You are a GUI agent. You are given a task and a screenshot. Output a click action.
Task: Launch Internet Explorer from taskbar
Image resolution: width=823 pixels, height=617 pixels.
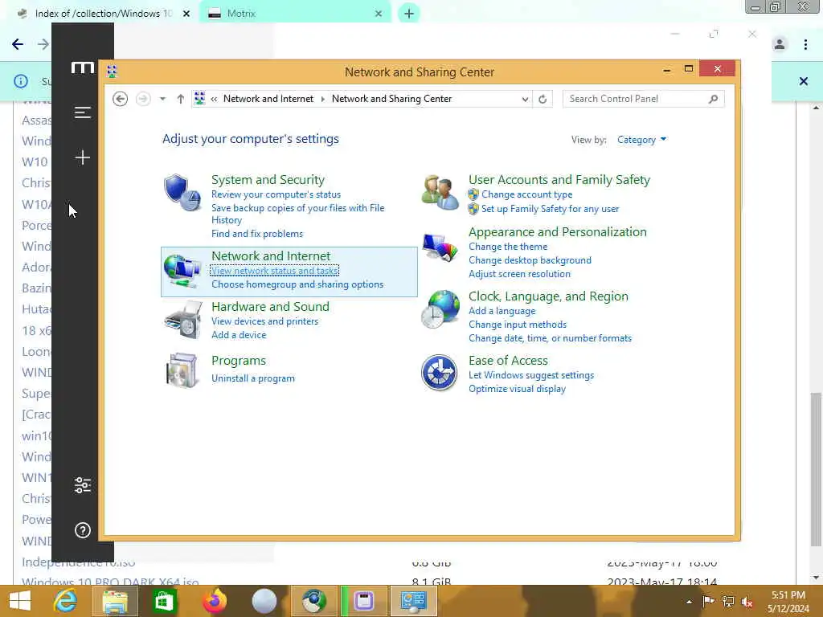pos(66,601)
